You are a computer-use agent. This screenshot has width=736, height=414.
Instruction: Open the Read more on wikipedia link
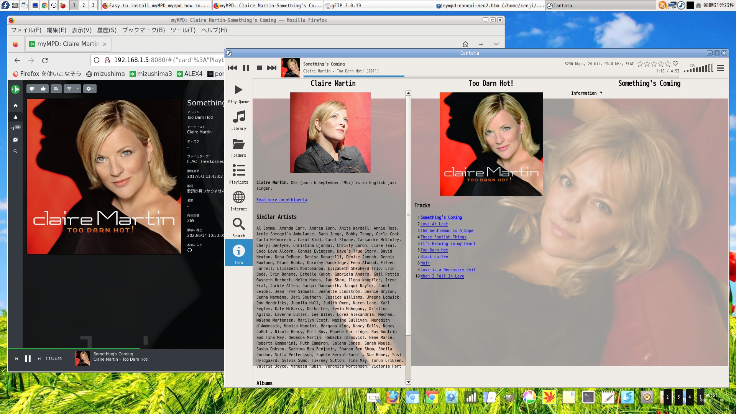tap(281, 200)
